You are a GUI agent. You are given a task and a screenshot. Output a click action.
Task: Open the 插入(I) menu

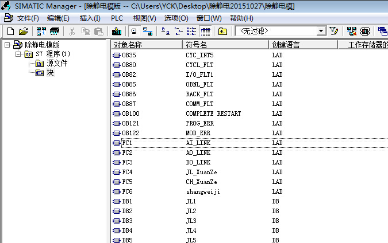pyautogui.click(x=90, y=18)
